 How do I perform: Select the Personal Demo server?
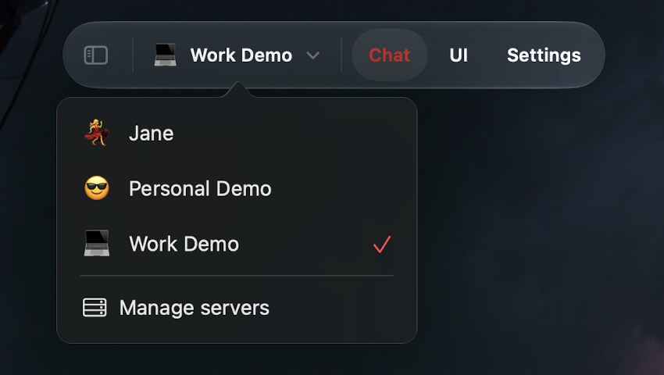pos(237,188)
